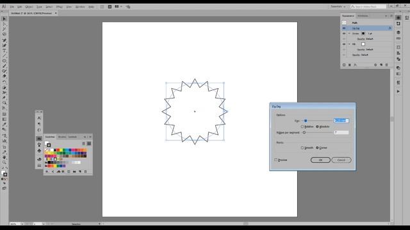Open the Layers panel from right dock

(398, 33)
